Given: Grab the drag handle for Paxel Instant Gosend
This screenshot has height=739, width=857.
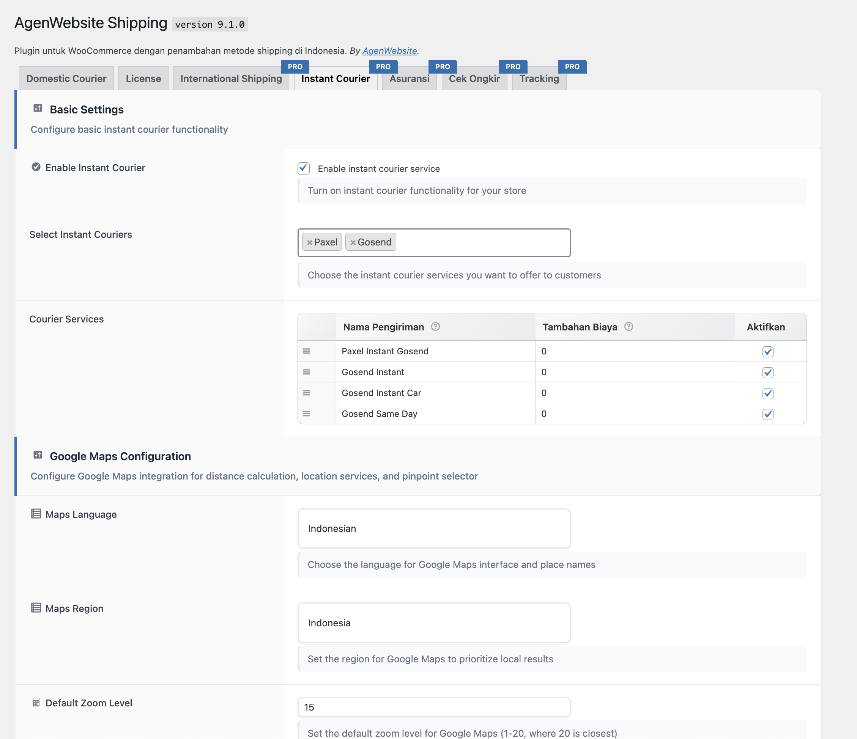Looking at the screenshot, I should point(307,351).
